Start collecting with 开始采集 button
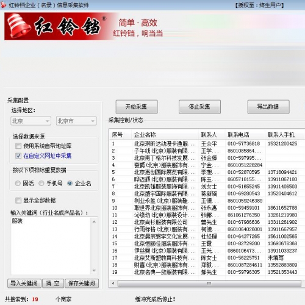Screen dimensions: 305x305 tap(137, 107)
